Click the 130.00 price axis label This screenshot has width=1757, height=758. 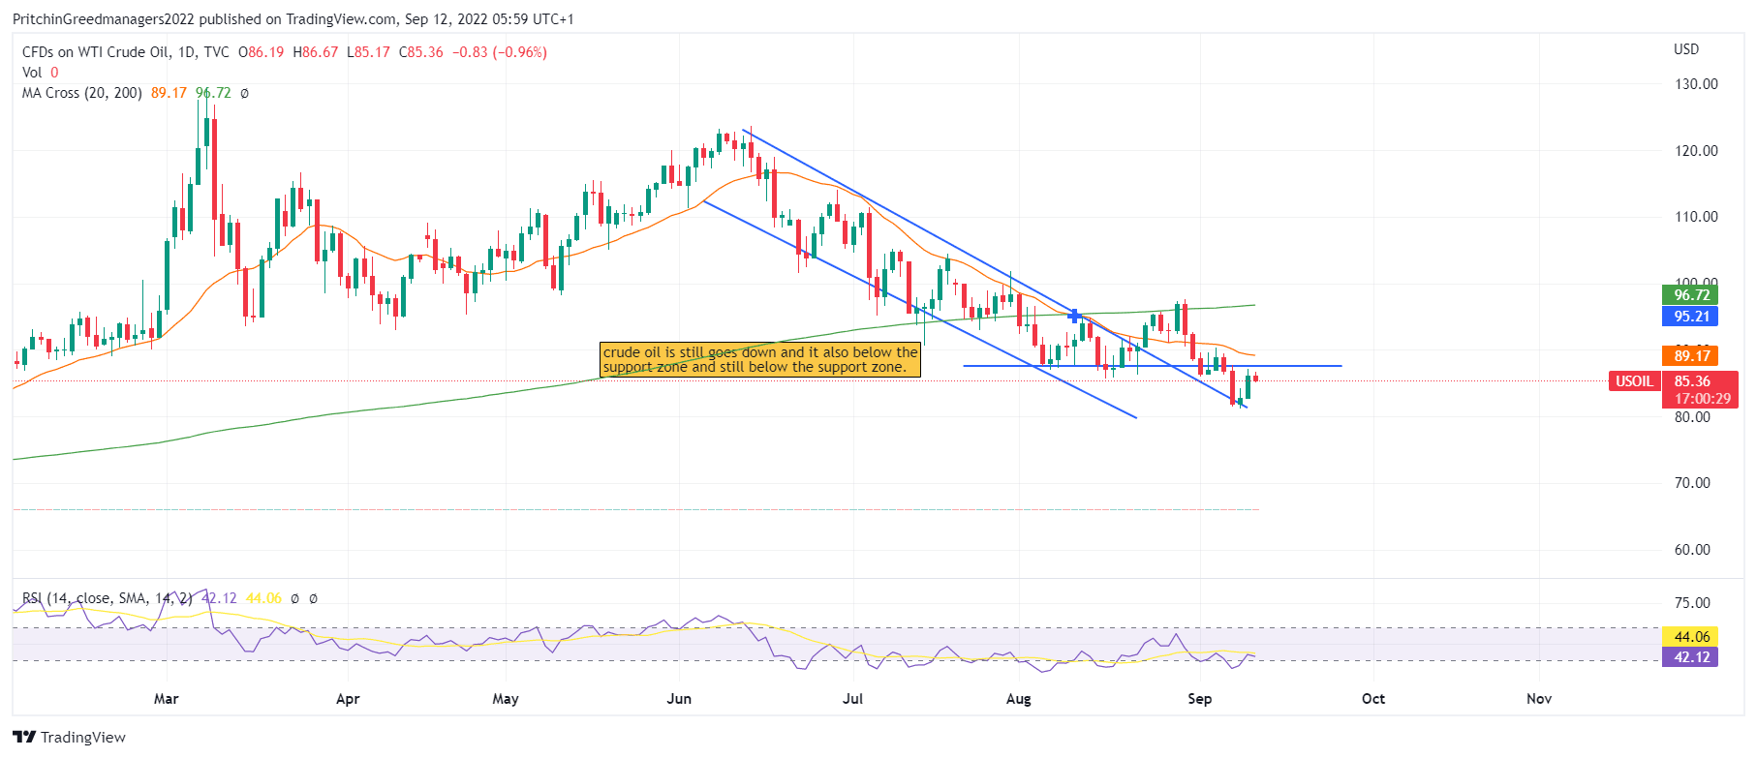pos(1696,84)
